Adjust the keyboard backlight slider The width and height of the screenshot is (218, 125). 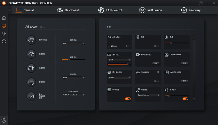pos(73,60)
